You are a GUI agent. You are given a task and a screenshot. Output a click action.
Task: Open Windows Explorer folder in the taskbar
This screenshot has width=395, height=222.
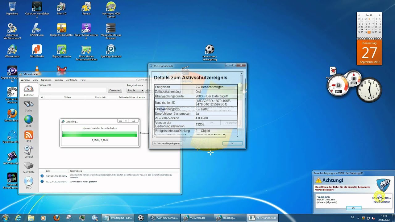click(x=31, y=218)
